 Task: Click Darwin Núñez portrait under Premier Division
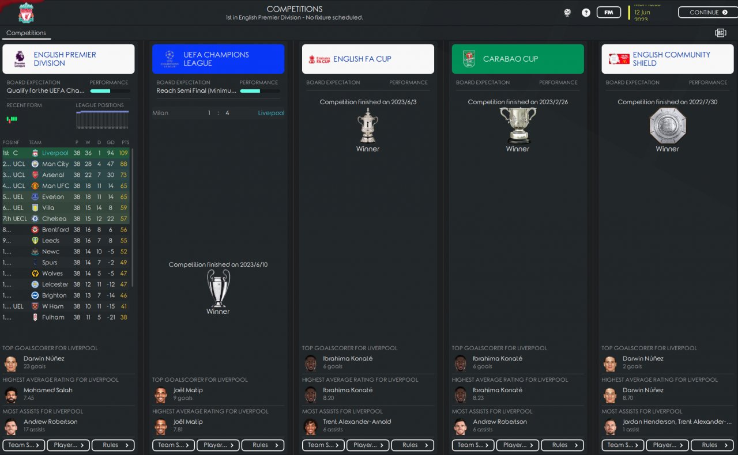point(11,363)
